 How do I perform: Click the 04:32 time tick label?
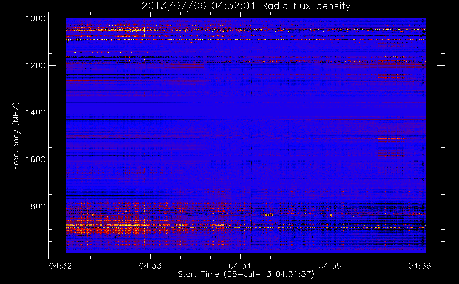click(60, 266)
